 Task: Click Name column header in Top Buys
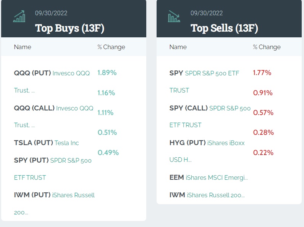(23, 47)
